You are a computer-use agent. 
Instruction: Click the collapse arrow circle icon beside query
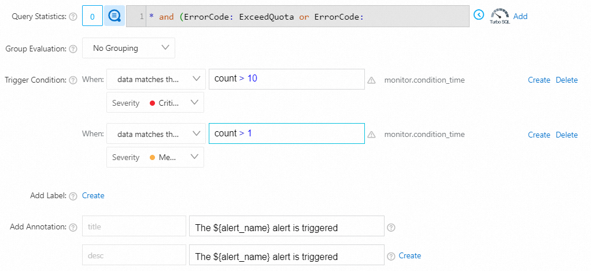[x=479, y=15]
